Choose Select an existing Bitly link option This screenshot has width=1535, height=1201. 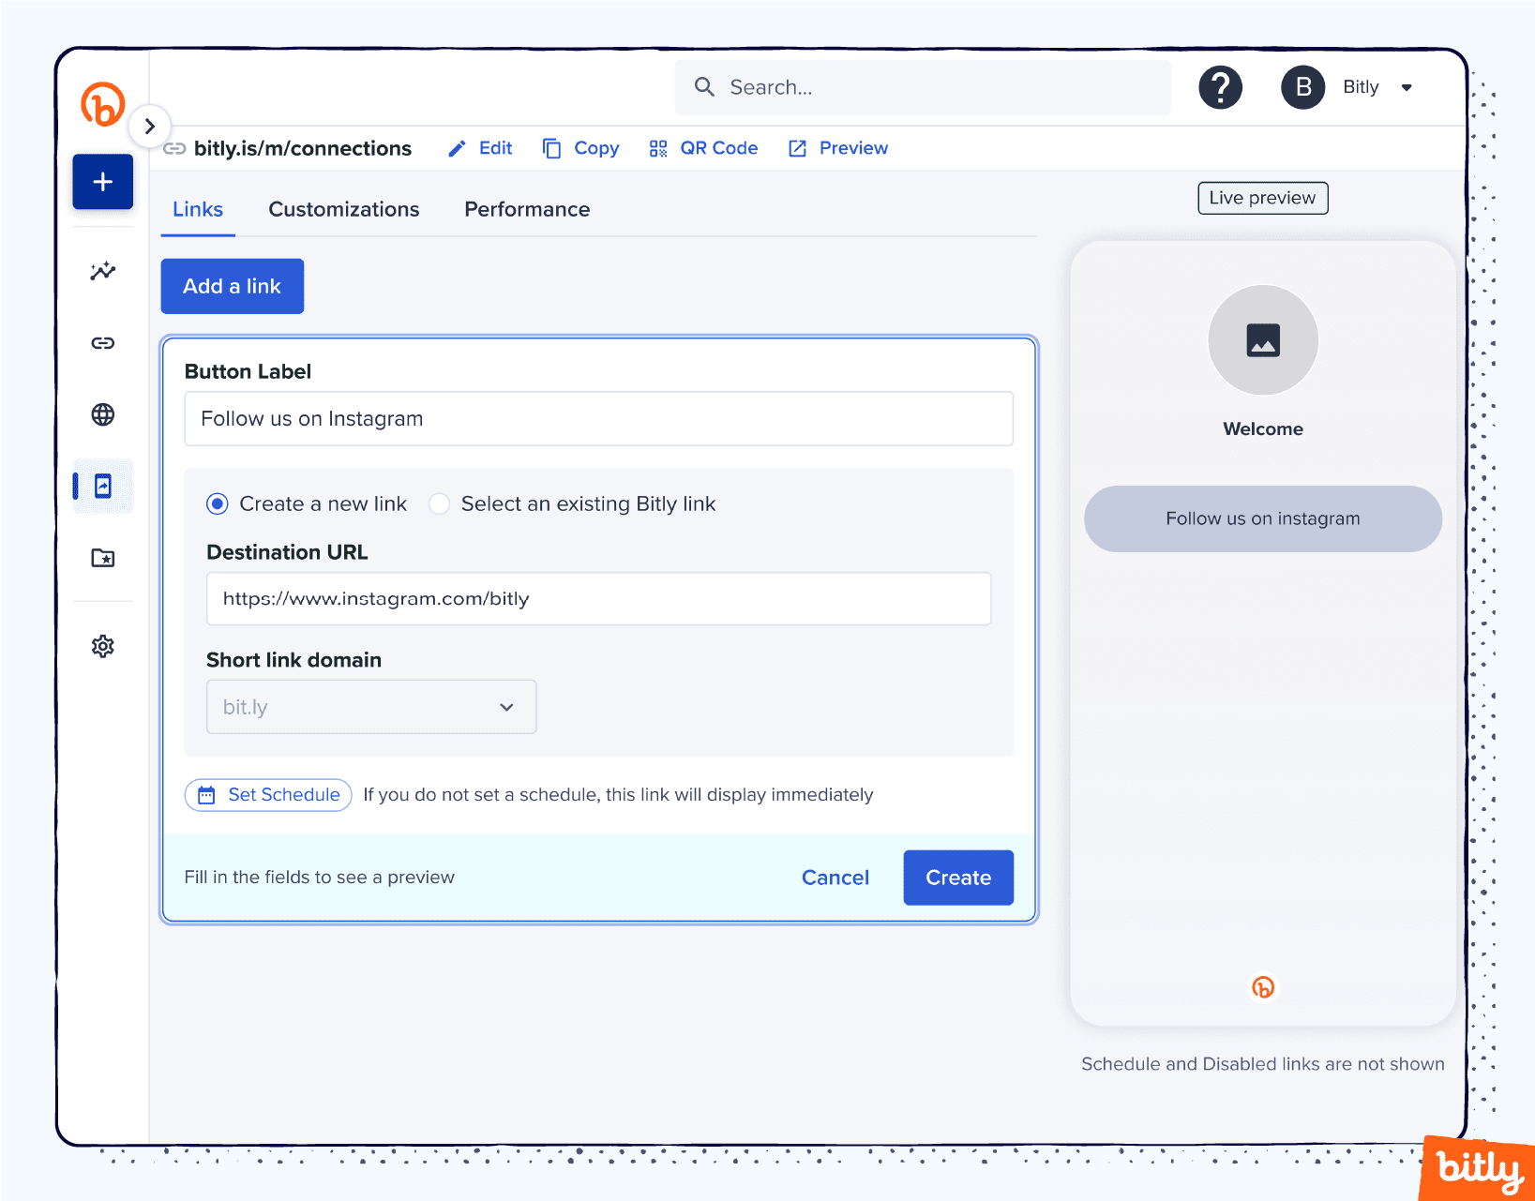(439, 503)
